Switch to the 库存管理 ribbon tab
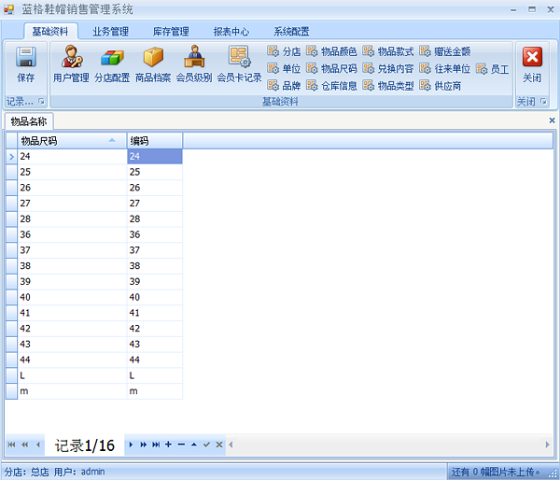Image resolution: width=560 pixels, height=480 pixels. pos(171,31)
